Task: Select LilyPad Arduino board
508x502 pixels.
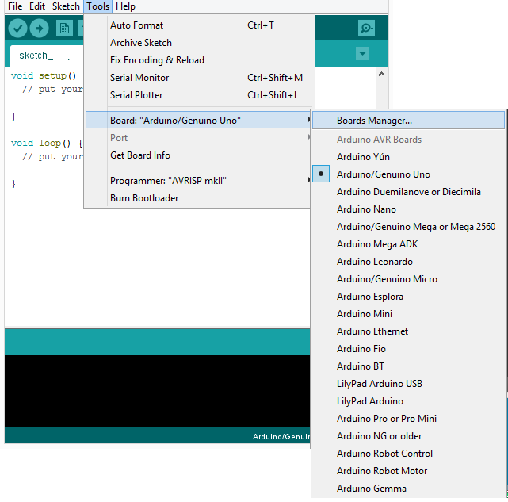Action: click(x=408, y=401)
